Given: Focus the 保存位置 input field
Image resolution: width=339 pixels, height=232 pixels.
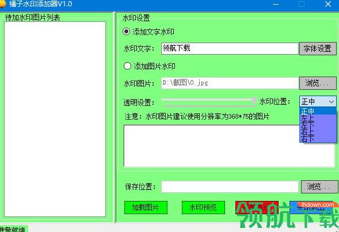Looking at the screenshot, I should tap(230, 187).
